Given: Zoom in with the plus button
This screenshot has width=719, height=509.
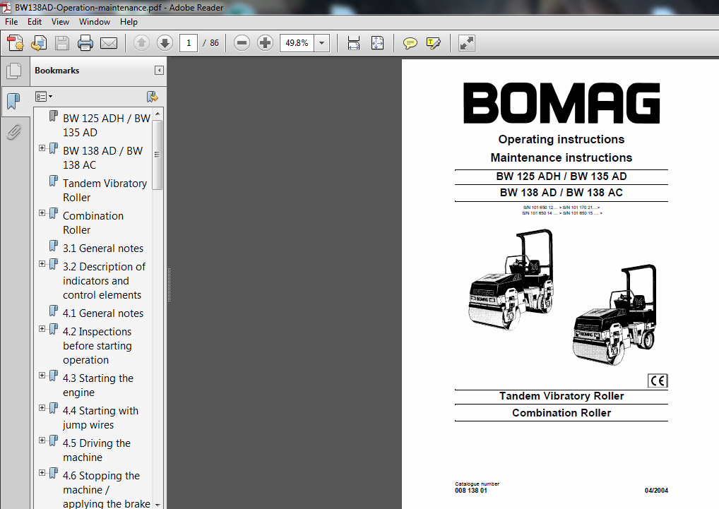Looking at the screenshot, I should (x=265, y=43).
